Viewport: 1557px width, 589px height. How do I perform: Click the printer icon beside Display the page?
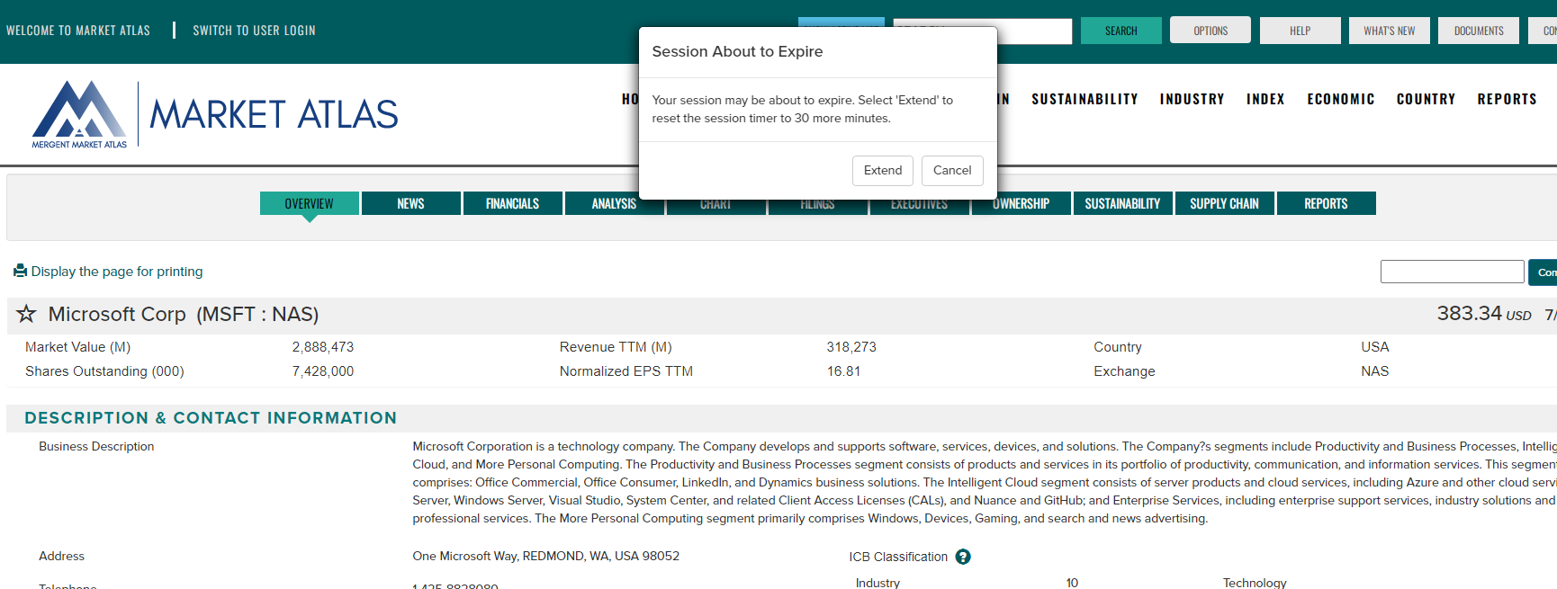click(x=20, y=271)
